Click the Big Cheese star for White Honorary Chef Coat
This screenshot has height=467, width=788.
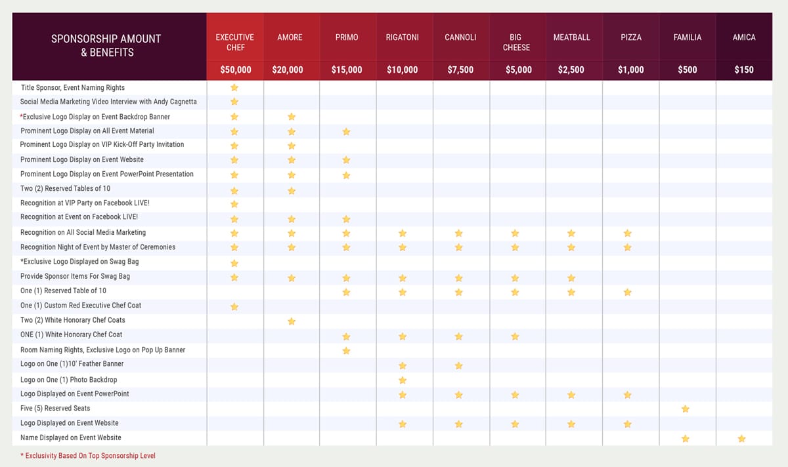click(x=515, y=336)
